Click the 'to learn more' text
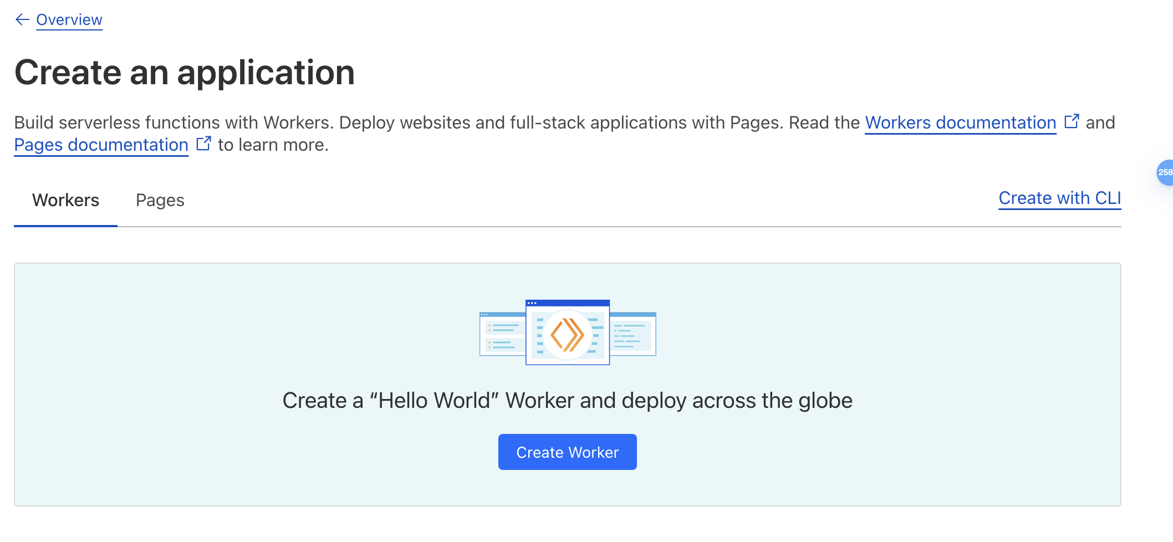This screenshot has height=542, width=1173. (x=273, y=145)
